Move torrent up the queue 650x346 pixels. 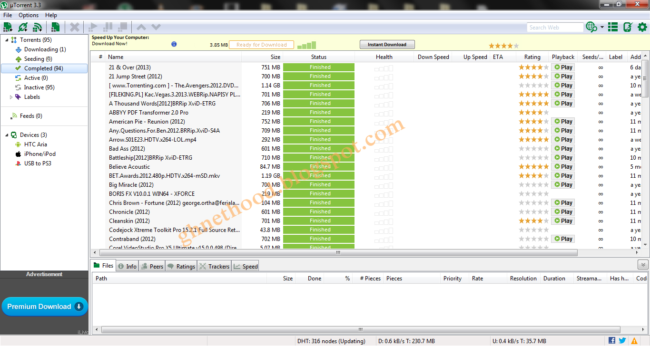141,27
